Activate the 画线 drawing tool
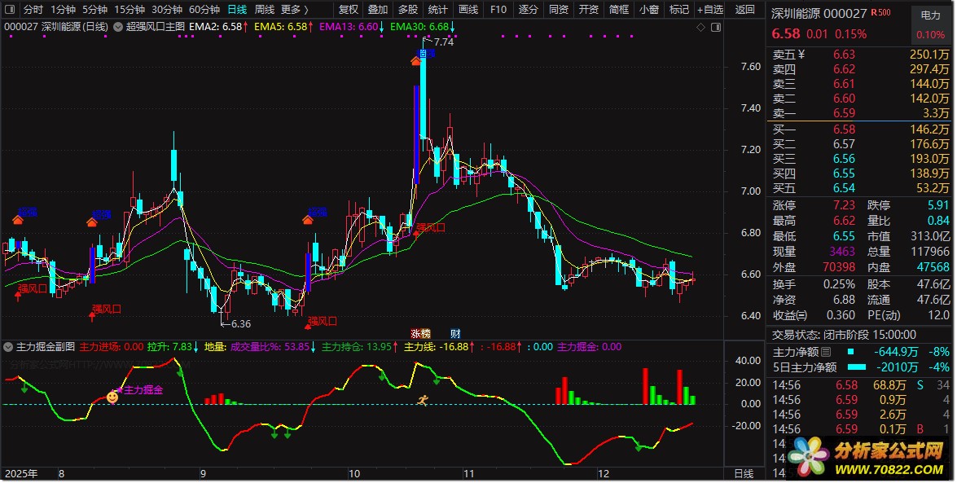The width and height of the screenshot is (957, 483). [x=468, y=9]
